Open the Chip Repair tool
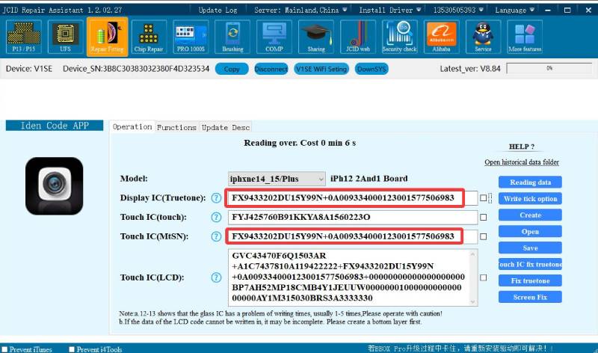This screenshot has width=598, height=353. pyautogui.click(x=149, y=37)
